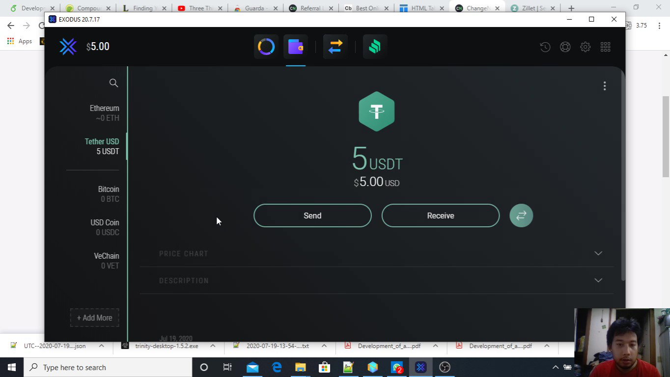Open a new Chrome tab
The height and width of the screenshot is (377, 670).
coord(571,8)
